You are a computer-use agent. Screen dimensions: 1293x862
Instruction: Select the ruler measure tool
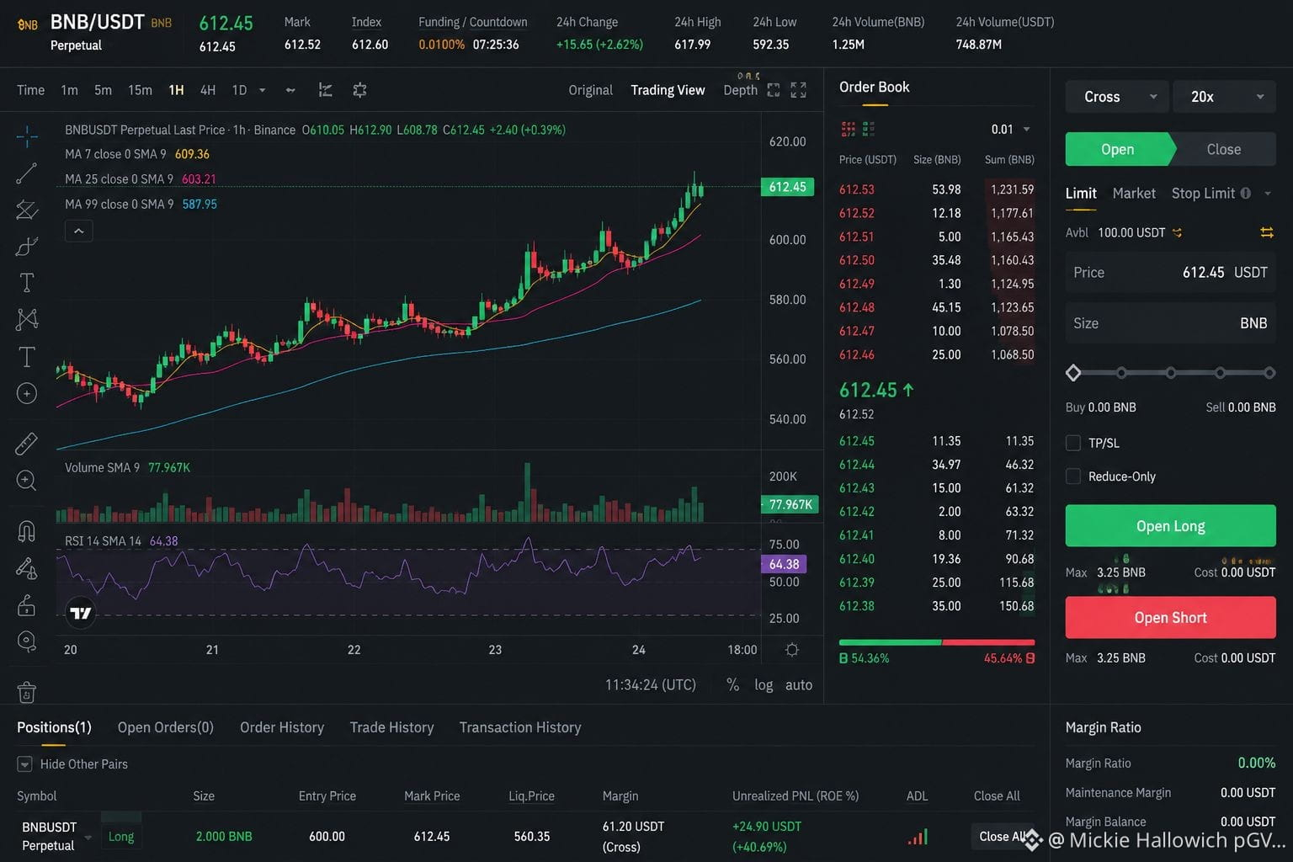click(27, 443)
